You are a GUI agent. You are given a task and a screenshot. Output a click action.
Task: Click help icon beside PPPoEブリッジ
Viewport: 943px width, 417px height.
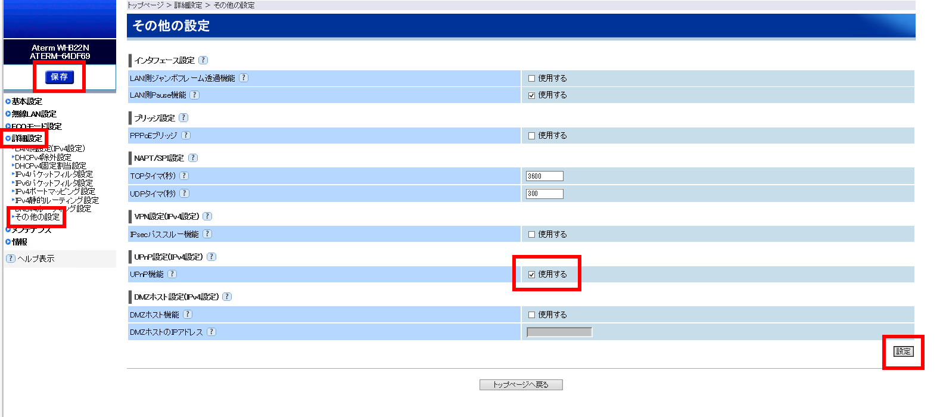click(x=186, y=135)
